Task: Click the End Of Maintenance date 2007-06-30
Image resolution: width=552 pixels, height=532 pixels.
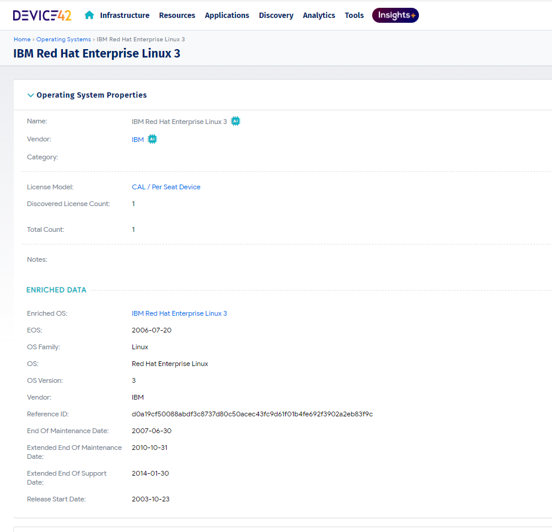Action: (152, 431)
